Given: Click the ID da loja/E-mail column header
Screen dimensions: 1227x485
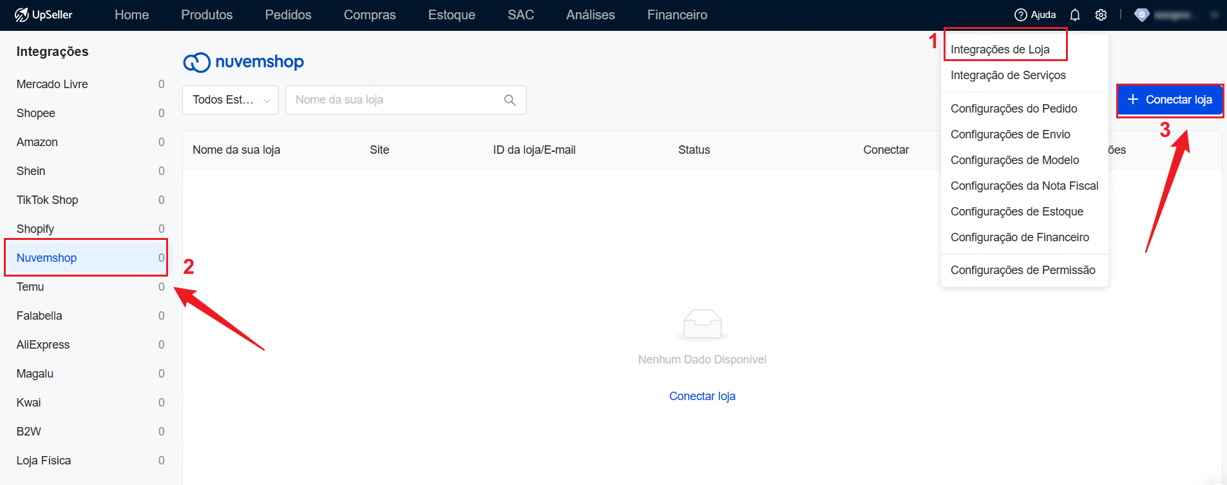Looking at the screenshot, I should pyautogui.click(x=535, y=150).
